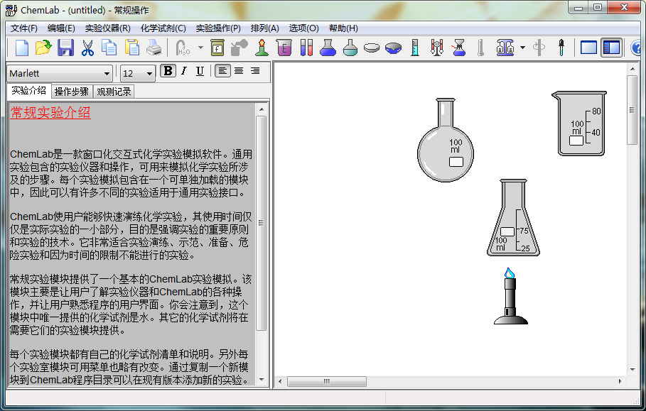
Task: Select the round-bottom flask on the bench
Action: [x=446, y=140]
